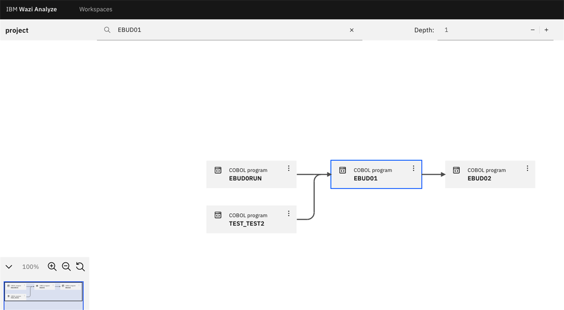Open the kebab menu on TEST_TEST2 node
Screen dimensions: 564x310
point(289,213)
